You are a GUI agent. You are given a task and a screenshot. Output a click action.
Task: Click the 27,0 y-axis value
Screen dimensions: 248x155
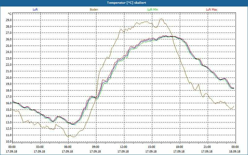coord(9,33)
